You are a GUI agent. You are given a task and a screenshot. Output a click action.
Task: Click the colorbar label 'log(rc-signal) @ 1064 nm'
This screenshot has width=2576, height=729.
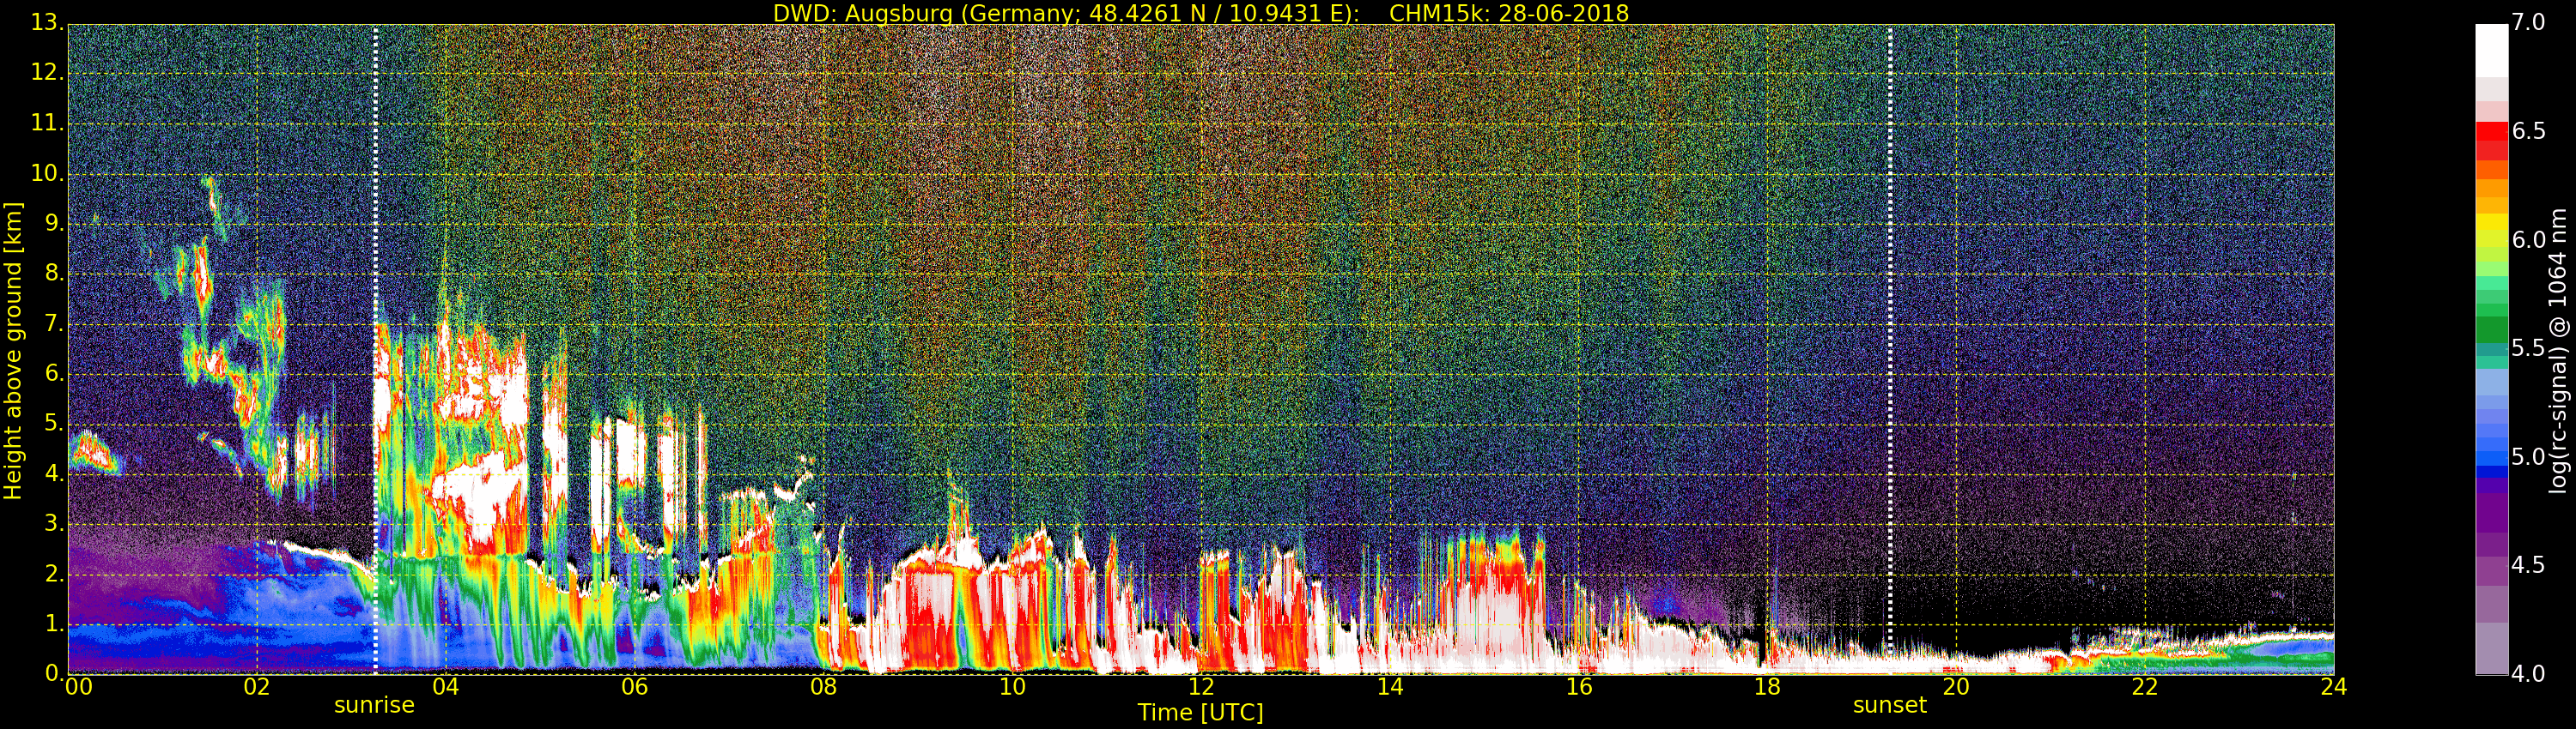point(2558,350)
